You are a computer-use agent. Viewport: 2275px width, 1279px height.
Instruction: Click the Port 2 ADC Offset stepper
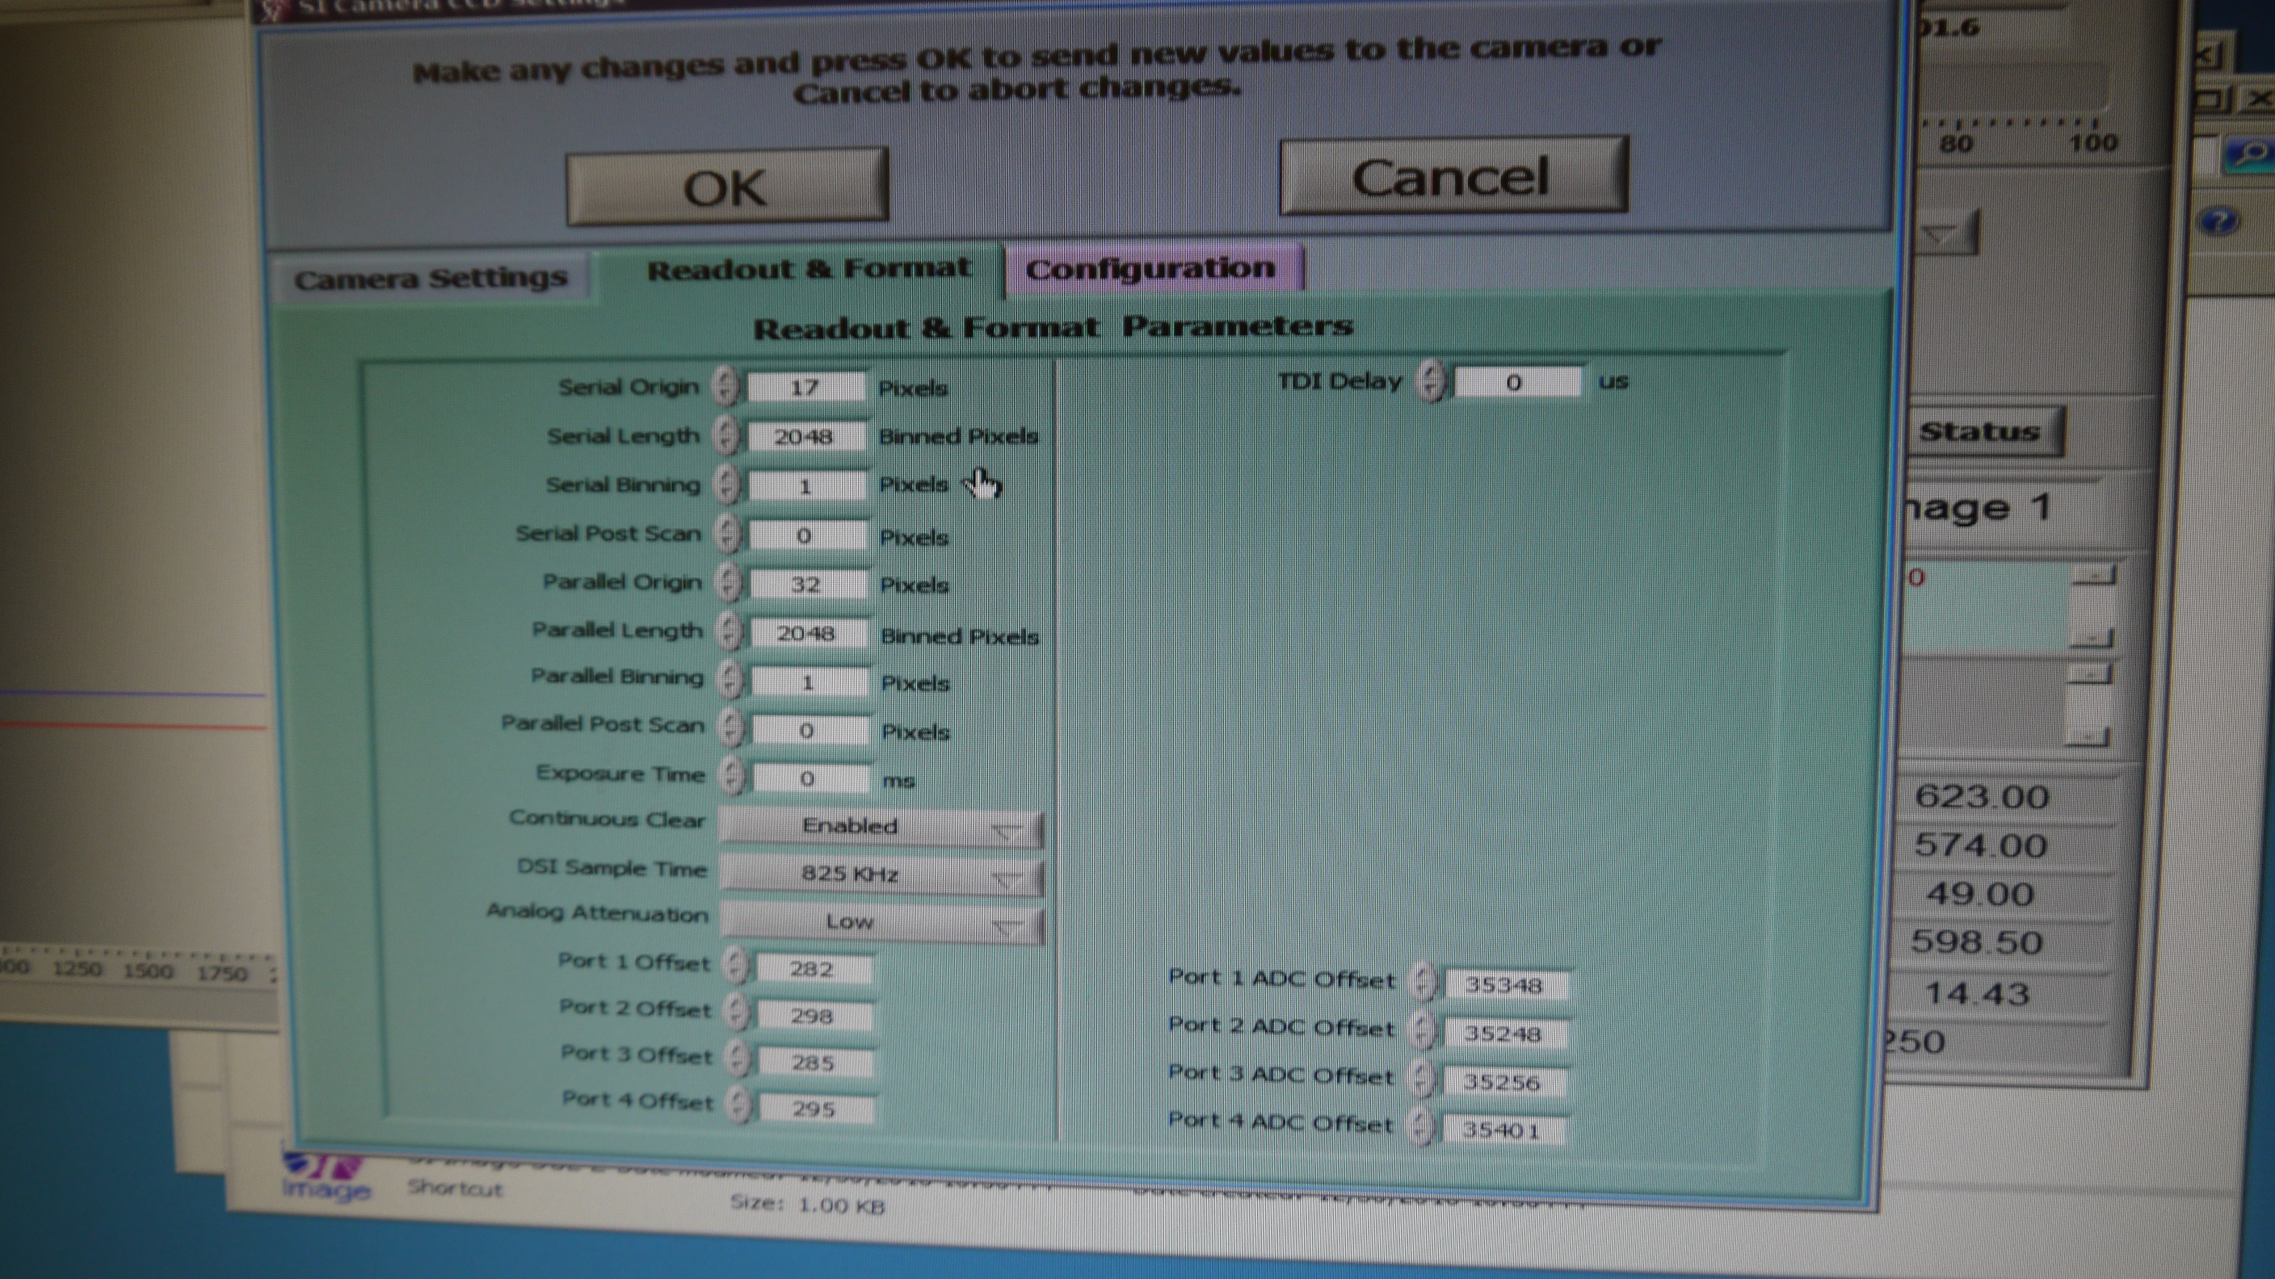coord(1421,1030)
